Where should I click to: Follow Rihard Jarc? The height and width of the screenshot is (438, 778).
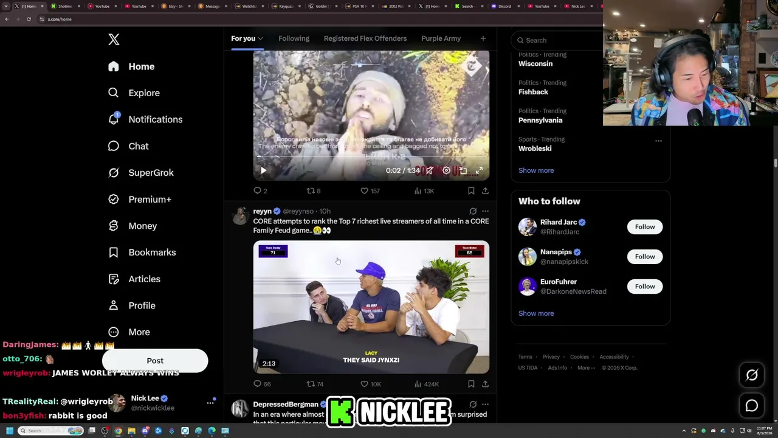645,227
